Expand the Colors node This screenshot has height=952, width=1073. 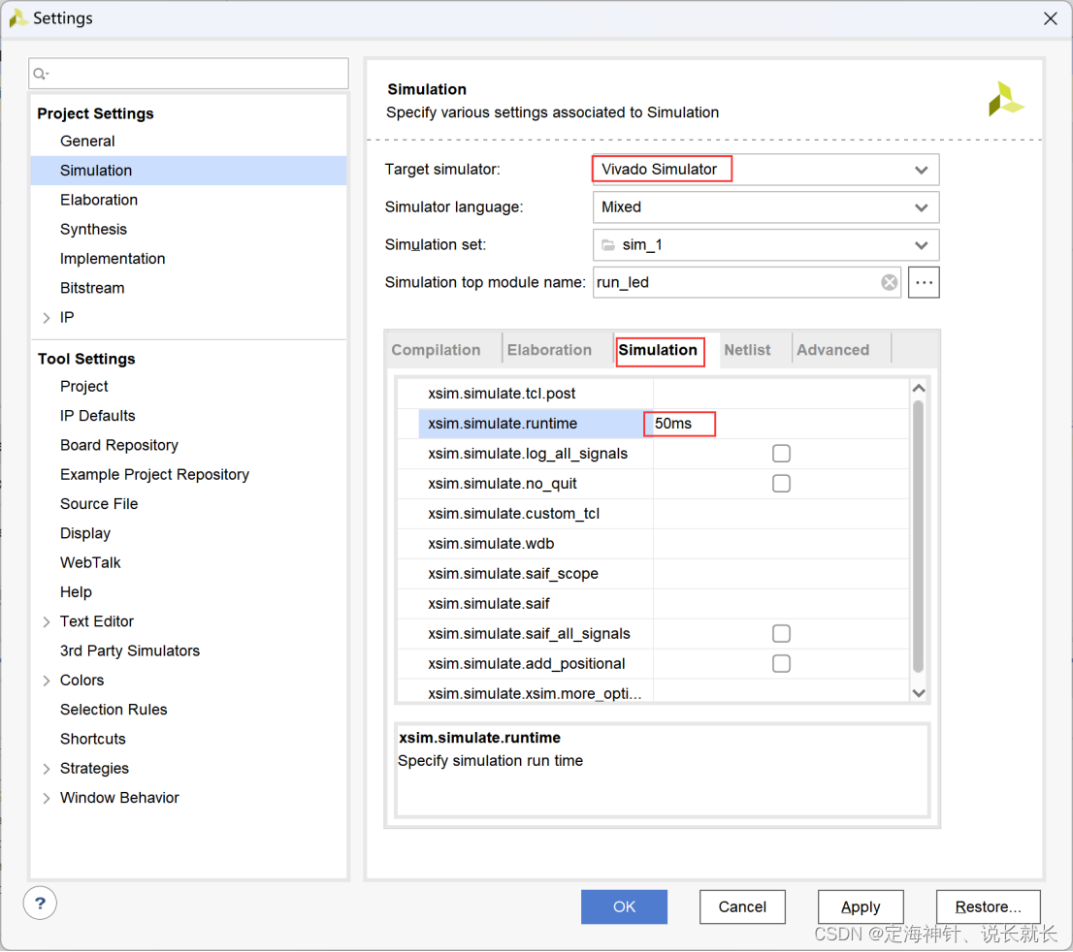click(47, 681)
